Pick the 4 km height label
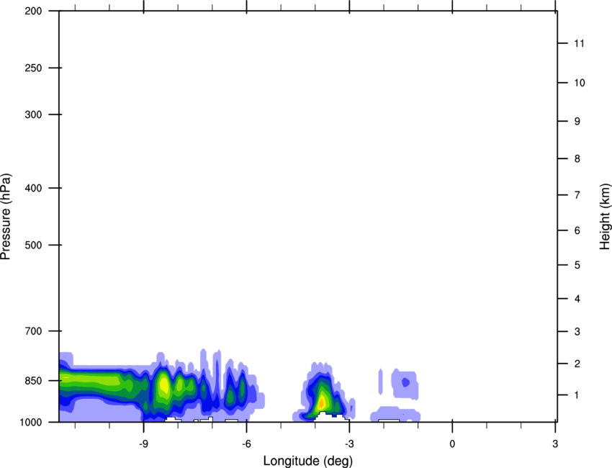 coord(577,299)
